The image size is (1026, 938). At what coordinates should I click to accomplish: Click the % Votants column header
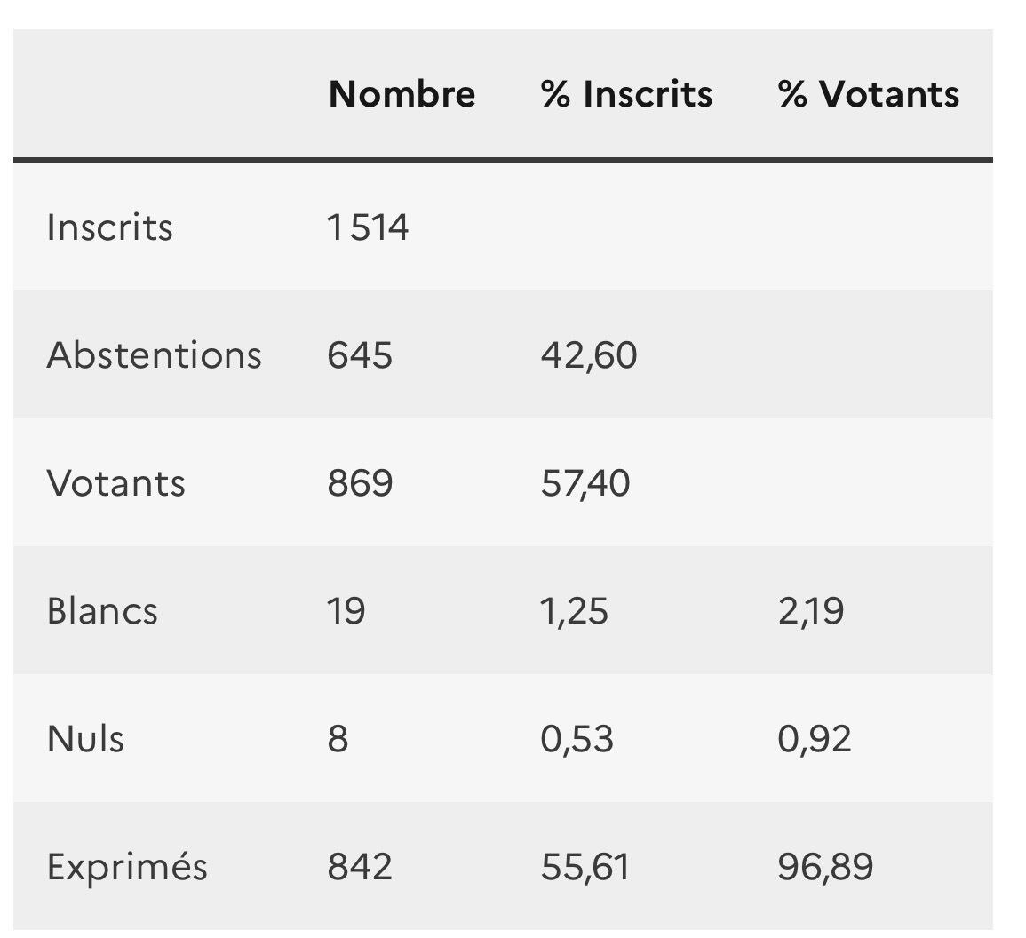868,94
